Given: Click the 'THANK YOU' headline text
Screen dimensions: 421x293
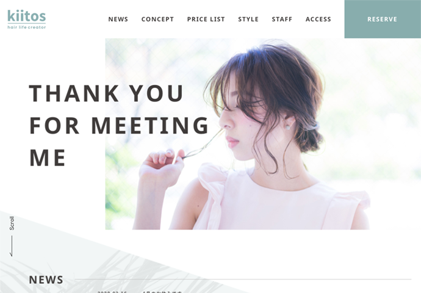Looking at the screenshot, I should pos(106,93).
